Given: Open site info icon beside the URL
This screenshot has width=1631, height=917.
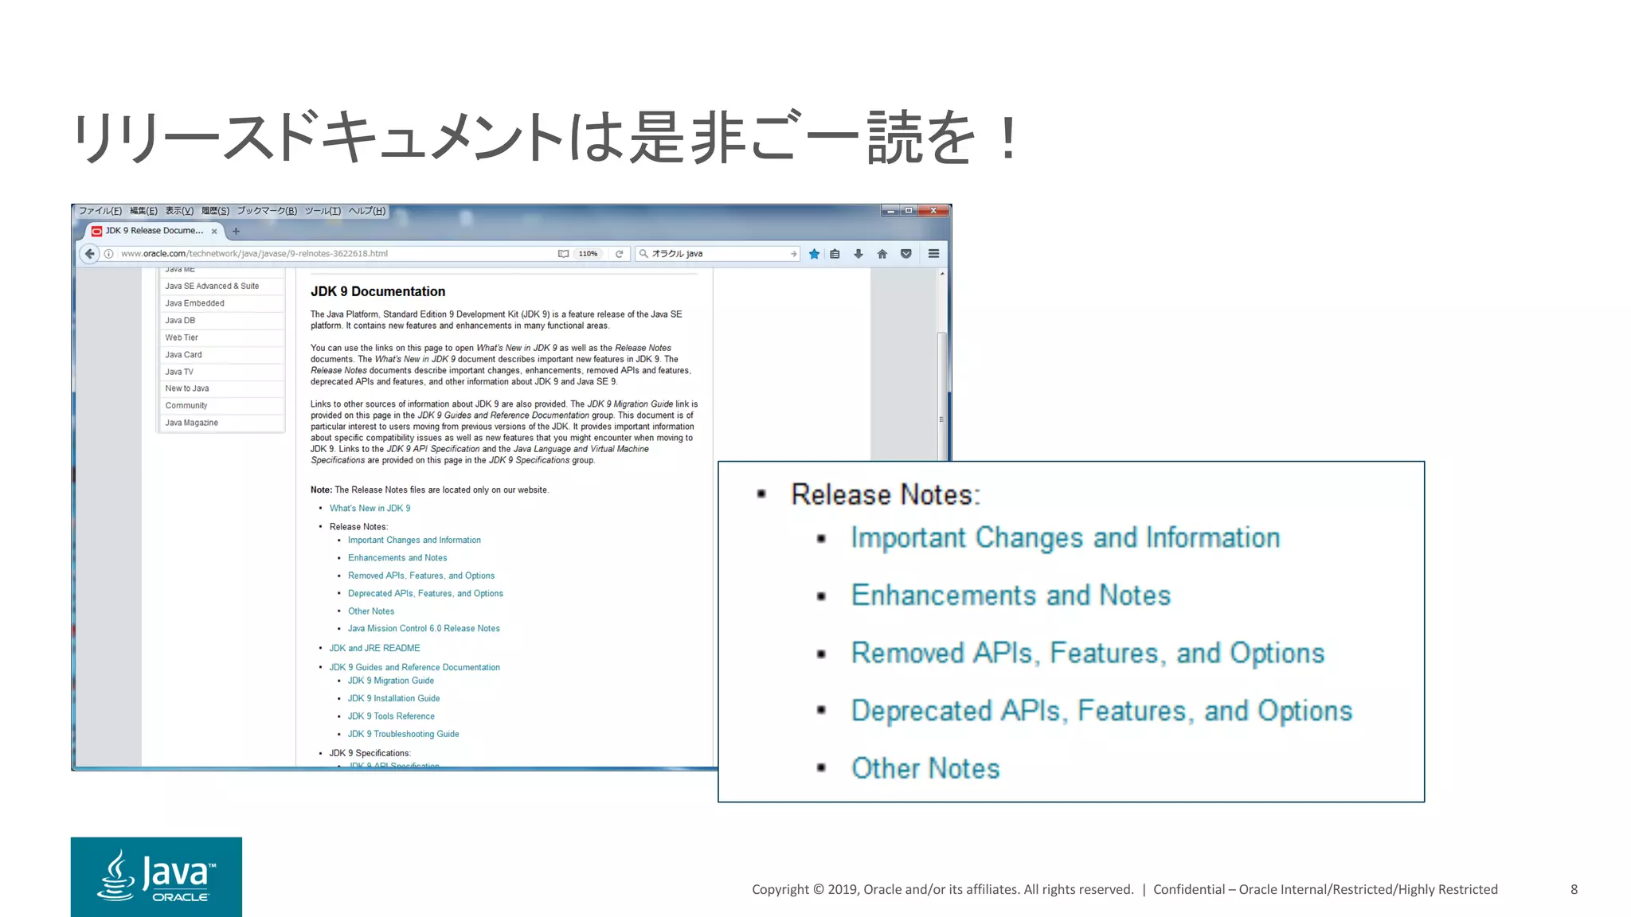Looking at the screenshot, I should pyautogui.click(x=109, y=254).
